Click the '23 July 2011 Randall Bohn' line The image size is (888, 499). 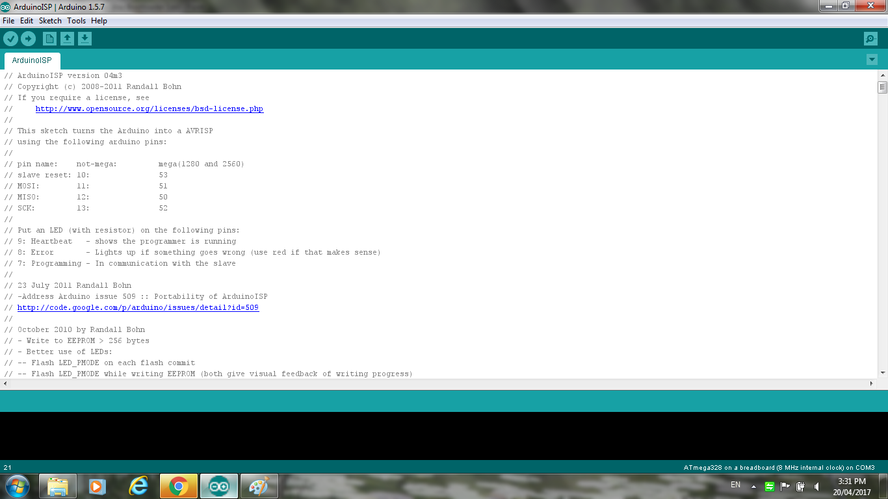68,285
